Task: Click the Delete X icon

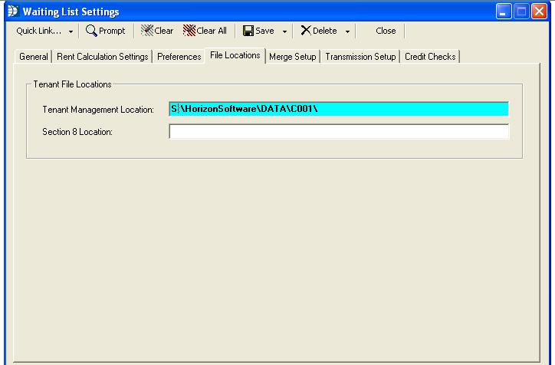Action: (306, 31)
